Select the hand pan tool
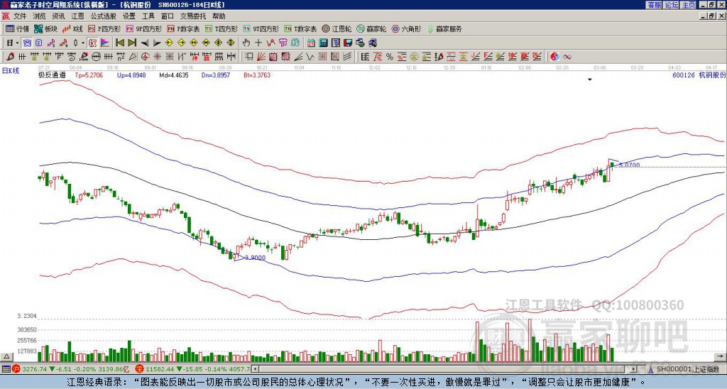Viewport: 727px width, 389px height. pyautogui.click(x=246, y=43)
